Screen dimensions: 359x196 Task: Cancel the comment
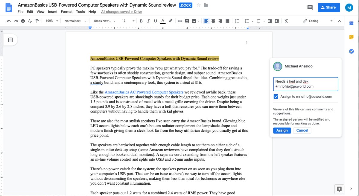pyautogui.click(x=302, y=130)
